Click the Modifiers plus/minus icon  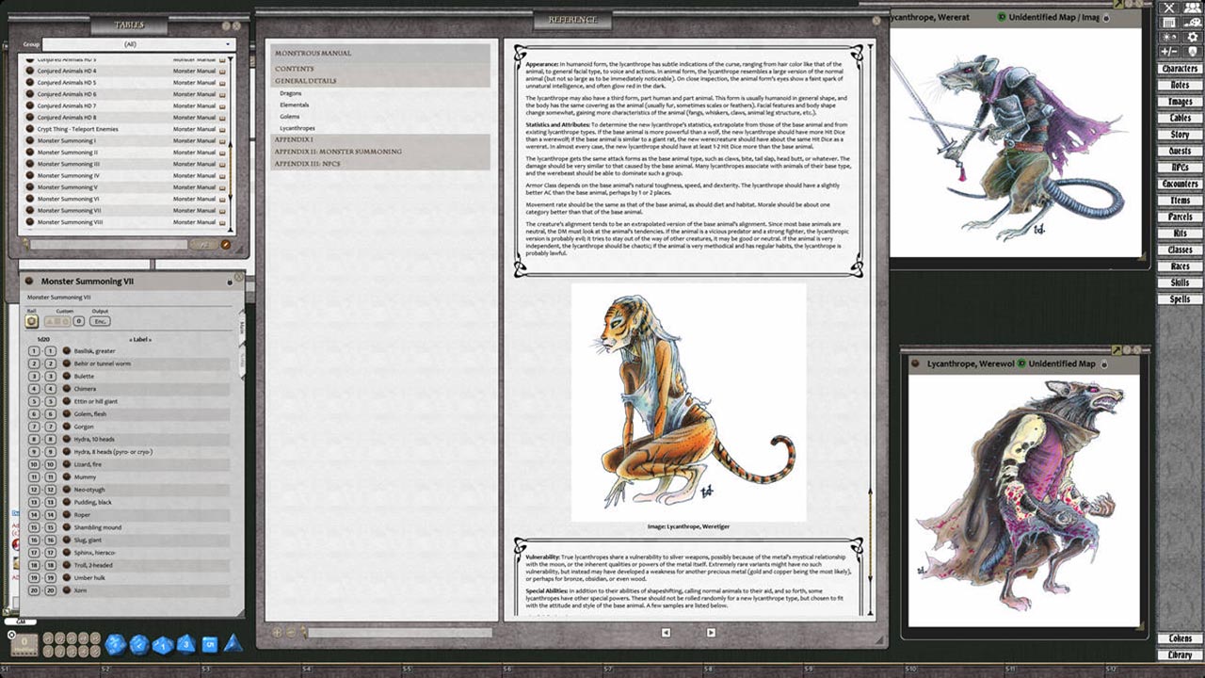(1169, 52)
